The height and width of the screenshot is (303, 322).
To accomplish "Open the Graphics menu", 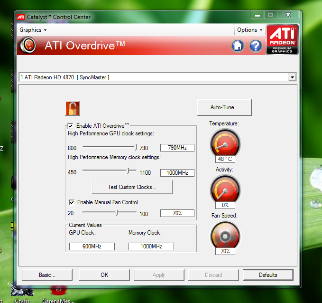I will (x=33, y=30).
